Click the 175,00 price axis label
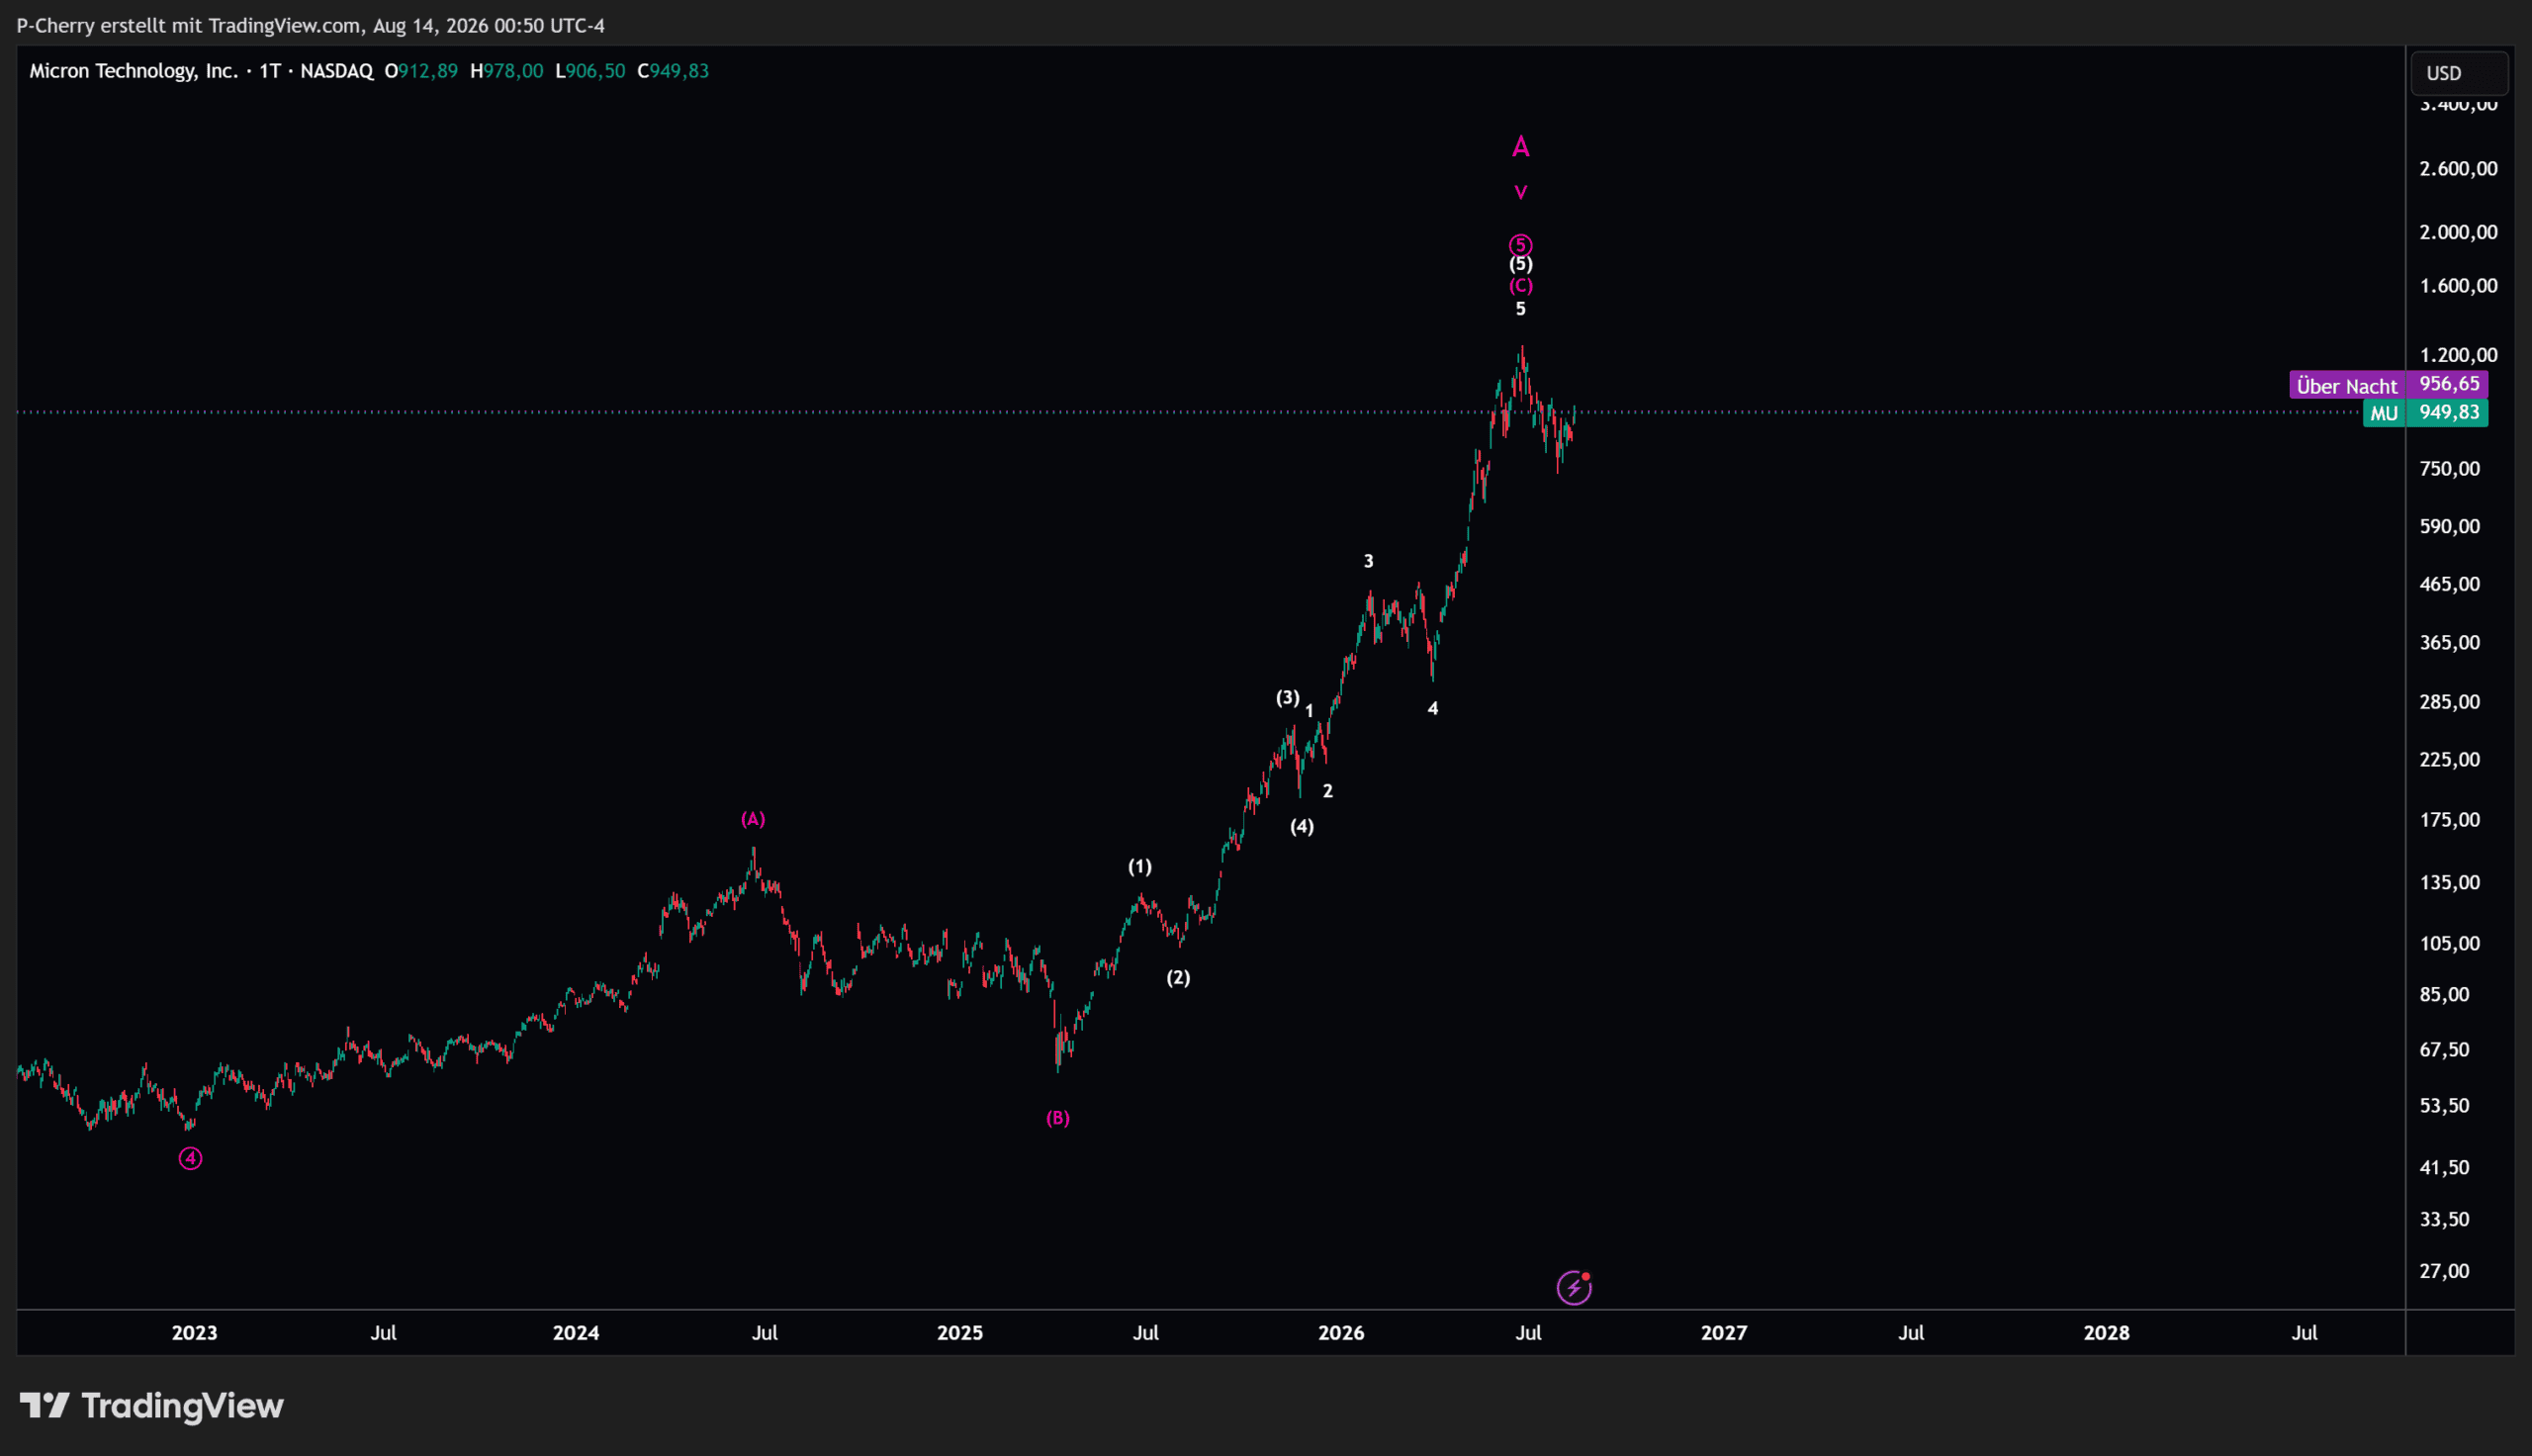 (2449, 820)
